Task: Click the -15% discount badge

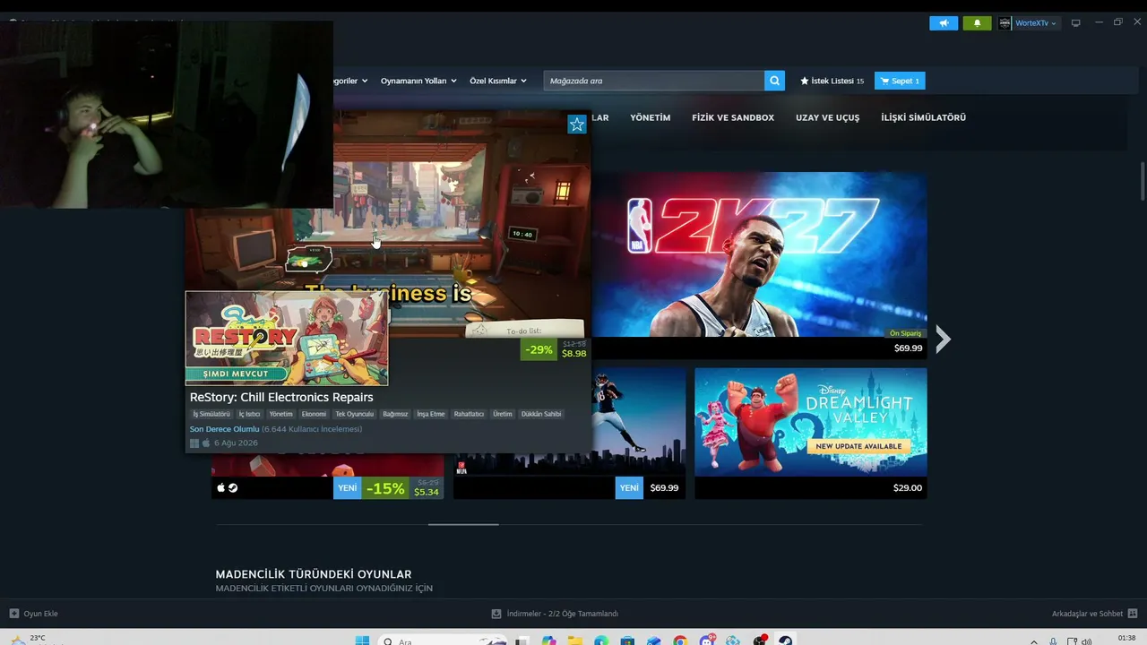Action: coord(385,488)
